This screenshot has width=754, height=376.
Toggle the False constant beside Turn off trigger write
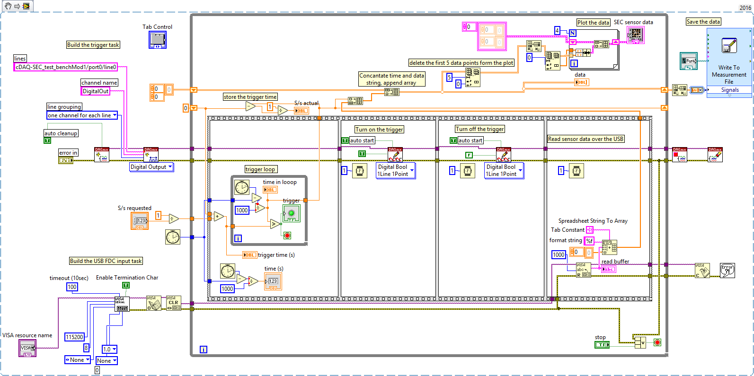point(469,155)
